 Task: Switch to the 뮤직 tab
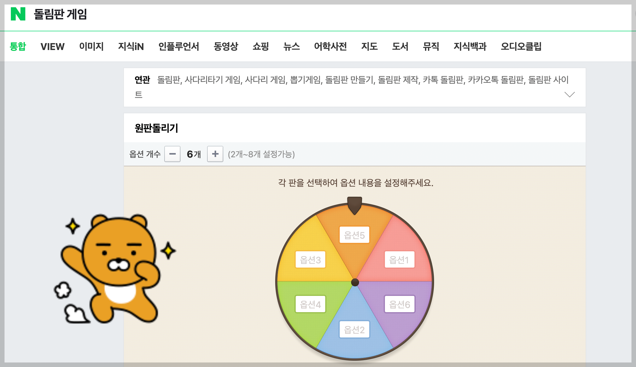click(431, 46)
